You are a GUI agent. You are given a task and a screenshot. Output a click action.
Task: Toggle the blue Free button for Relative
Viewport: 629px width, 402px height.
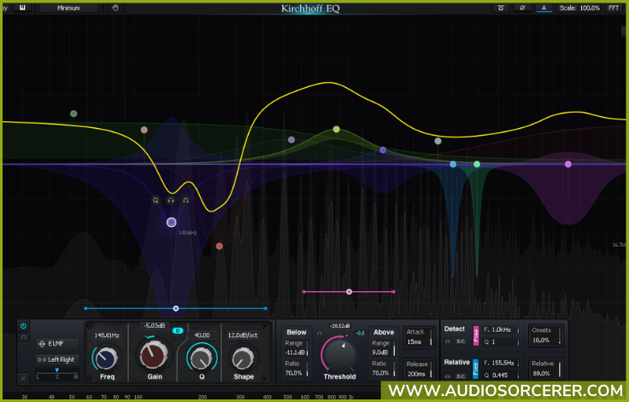[x=476, y=369]
